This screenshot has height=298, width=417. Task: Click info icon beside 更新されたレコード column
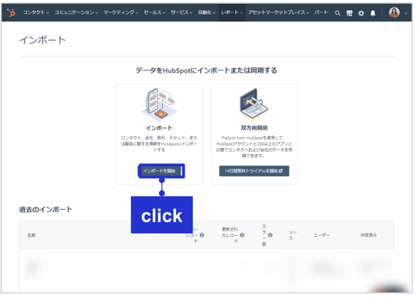(242, 235)
